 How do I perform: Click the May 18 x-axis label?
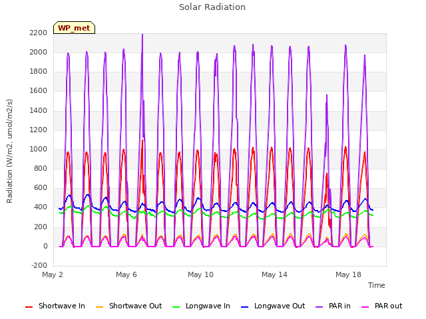[348, 274]
